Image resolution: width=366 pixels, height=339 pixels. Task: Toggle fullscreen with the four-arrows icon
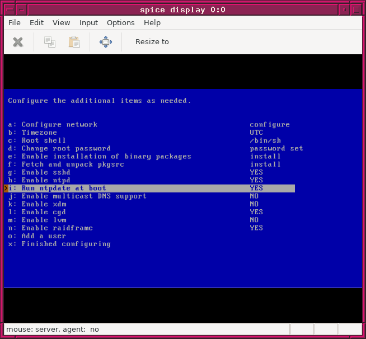(x=106, y=42)
